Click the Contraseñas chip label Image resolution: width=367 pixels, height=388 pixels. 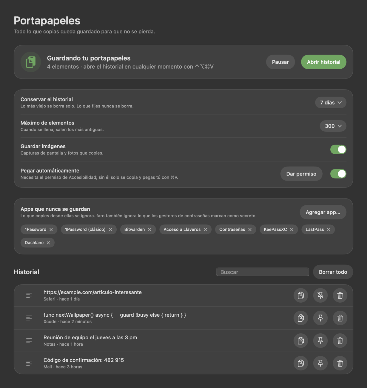click(x=232, y=230)
